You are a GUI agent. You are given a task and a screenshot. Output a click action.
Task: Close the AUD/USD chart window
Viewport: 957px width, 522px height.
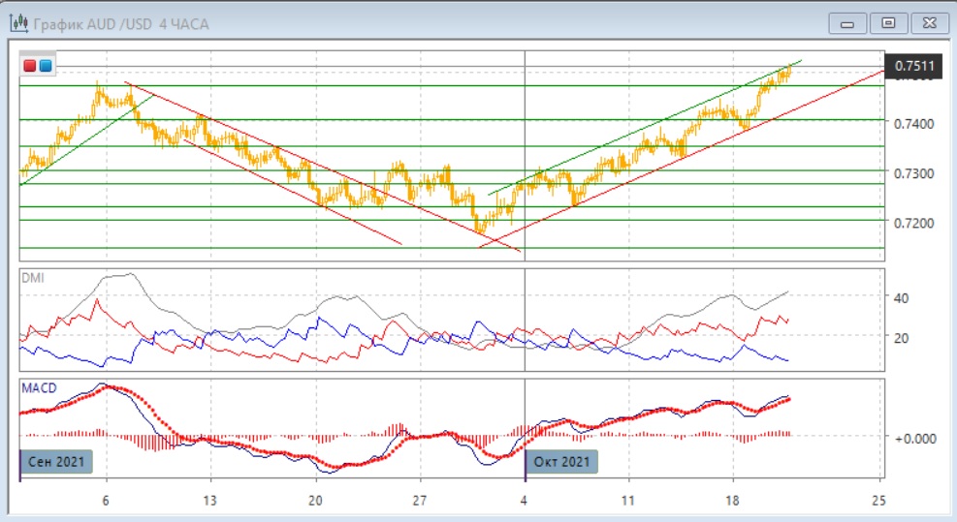(926, 23)
